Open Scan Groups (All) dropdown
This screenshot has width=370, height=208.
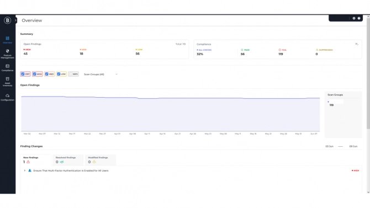[x=101, y=74]
